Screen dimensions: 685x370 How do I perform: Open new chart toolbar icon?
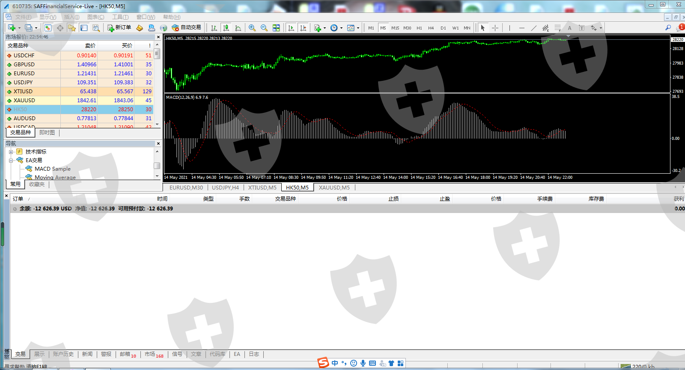[12, 28]
